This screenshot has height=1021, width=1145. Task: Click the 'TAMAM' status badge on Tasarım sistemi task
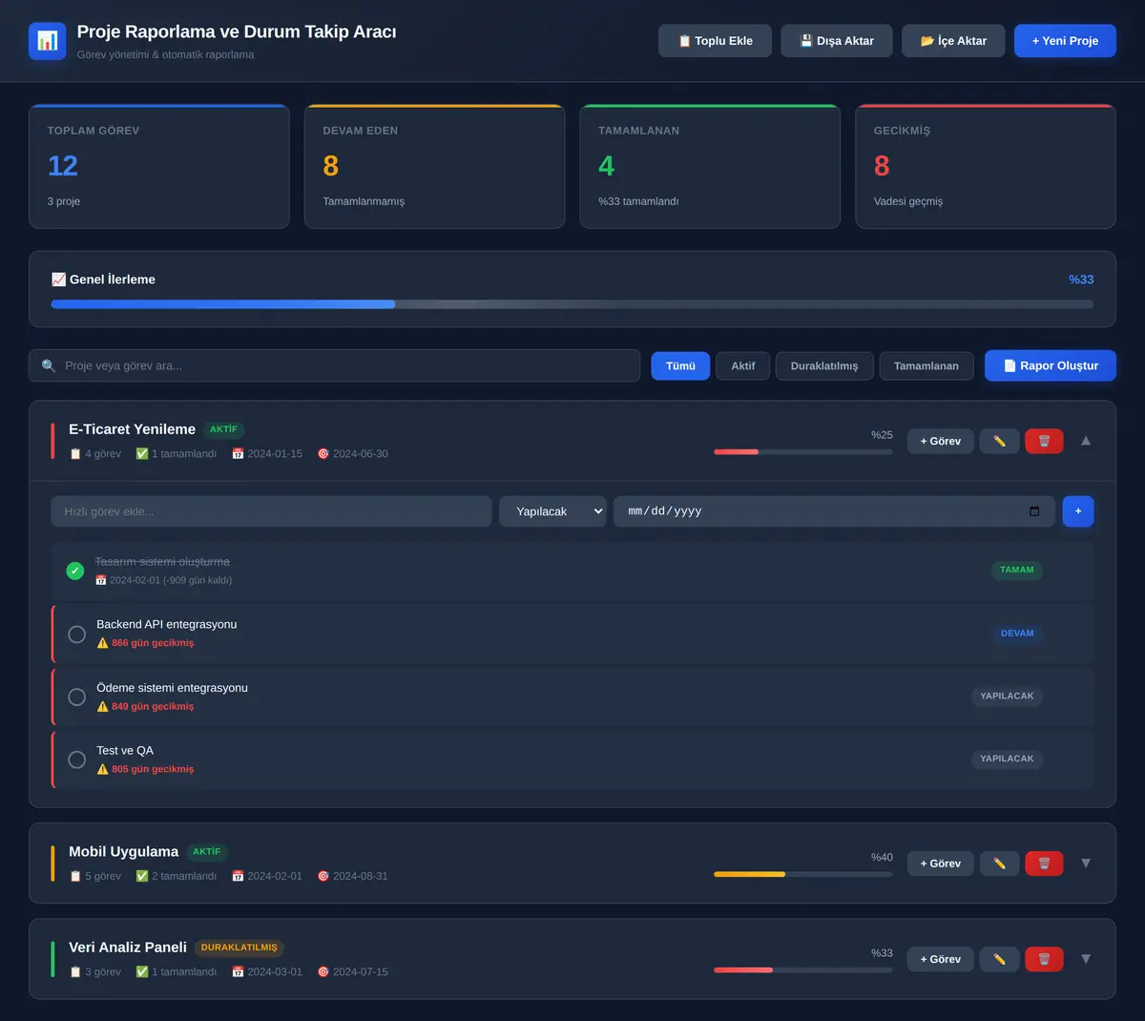pyautogui.click(x=1017, y=570)
